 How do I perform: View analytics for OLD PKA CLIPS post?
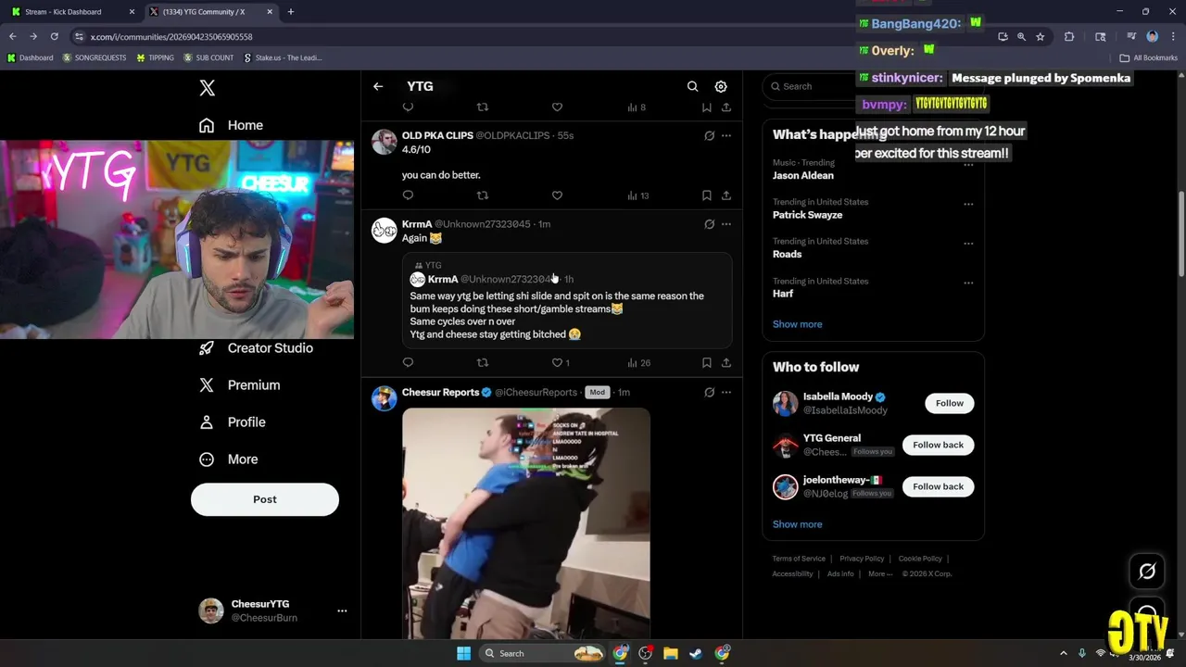(637, 195)
